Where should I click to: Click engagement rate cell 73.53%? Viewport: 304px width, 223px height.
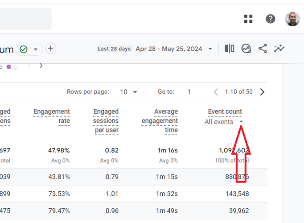point(59,194)
